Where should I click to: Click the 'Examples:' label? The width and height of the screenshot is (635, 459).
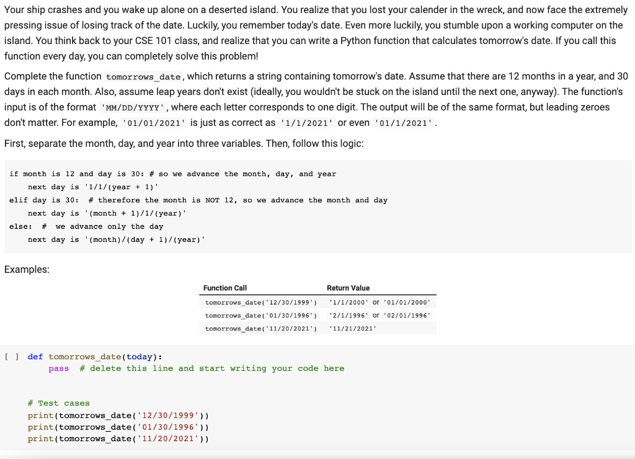[27, 270]
